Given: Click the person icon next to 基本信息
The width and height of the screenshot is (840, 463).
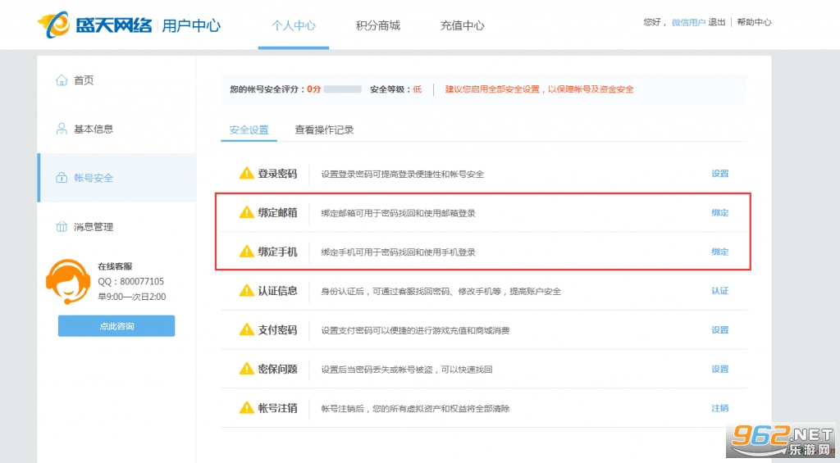Looking at the screenshot, I should [x=62, y=129].
